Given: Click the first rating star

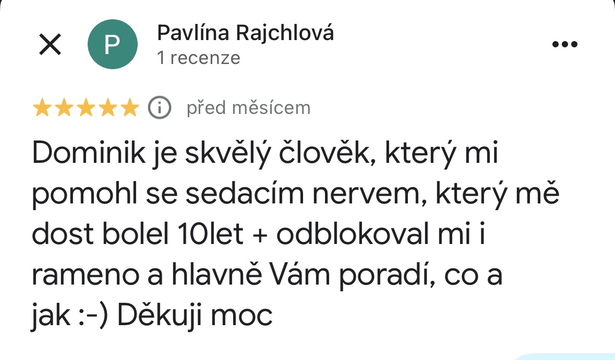Looking at the screenshot, I should pos(42,108).
